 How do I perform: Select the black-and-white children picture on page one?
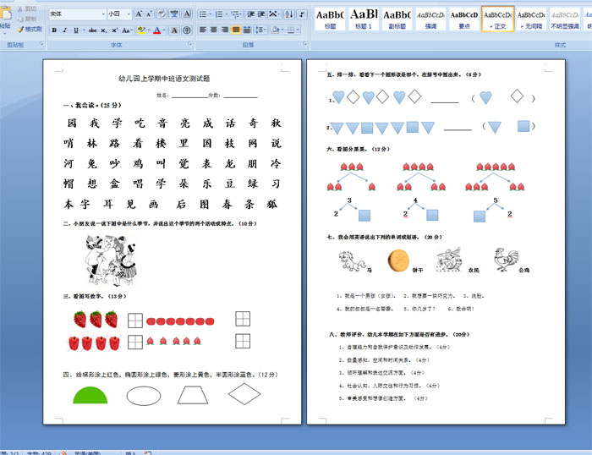pyautogui.click(x=111, y=260)
